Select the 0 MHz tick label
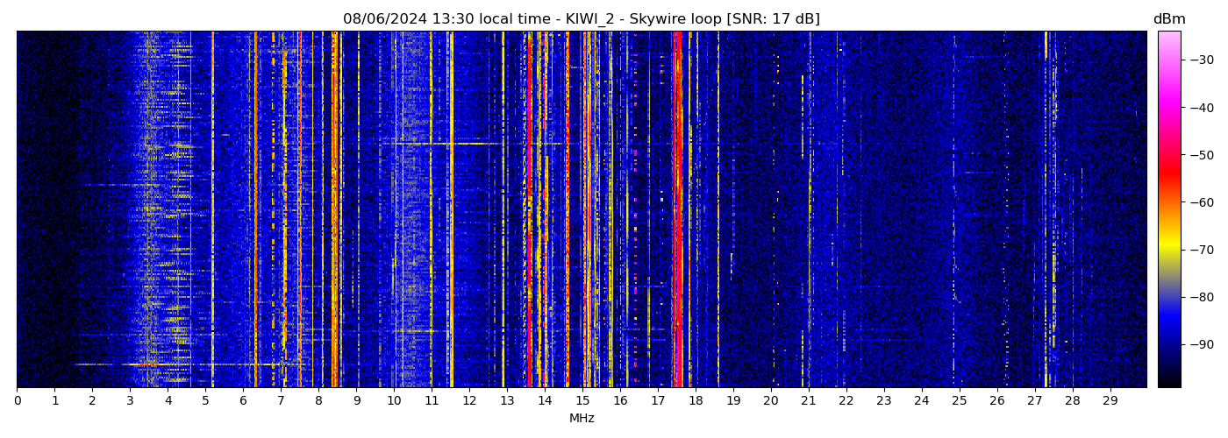The height and width of the screenshot is (438, 1228). tap(17, 401)
